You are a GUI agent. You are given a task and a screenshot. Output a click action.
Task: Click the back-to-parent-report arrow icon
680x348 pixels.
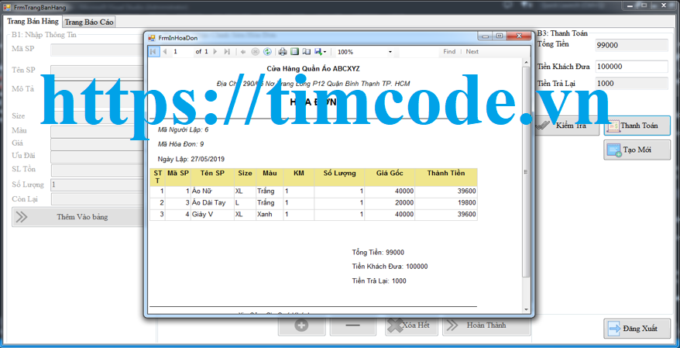243,52
